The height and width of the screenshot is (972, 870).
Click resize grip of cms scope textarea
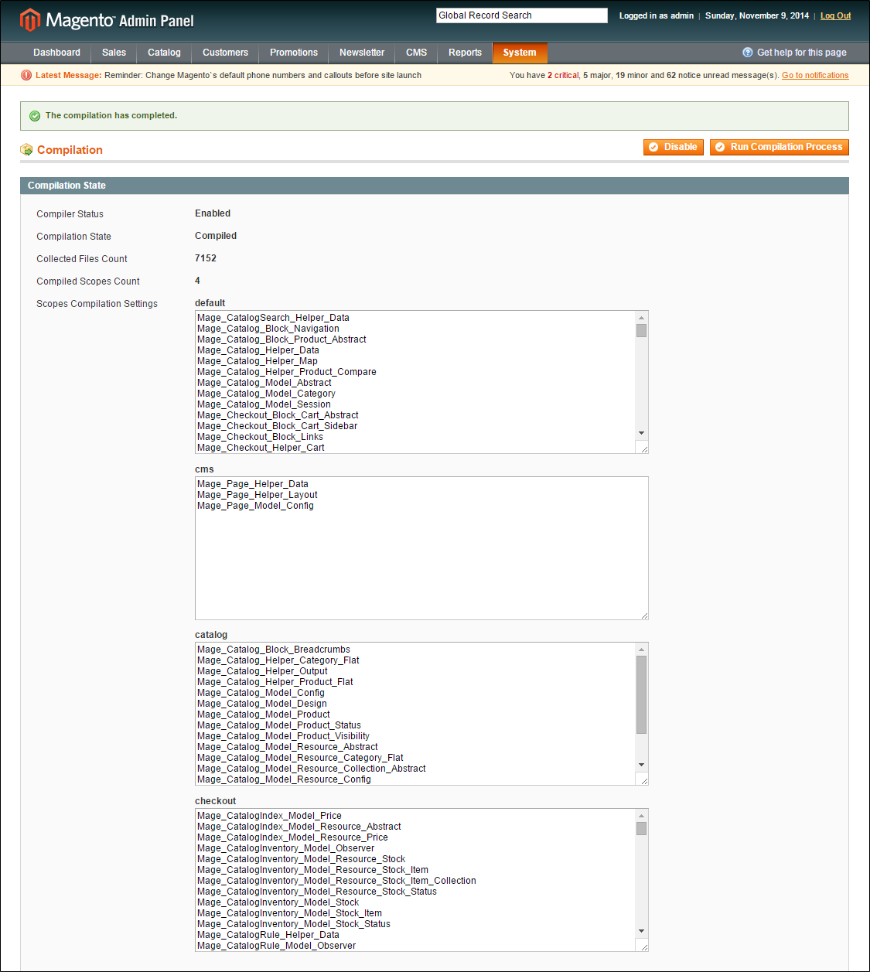[643, 615]
